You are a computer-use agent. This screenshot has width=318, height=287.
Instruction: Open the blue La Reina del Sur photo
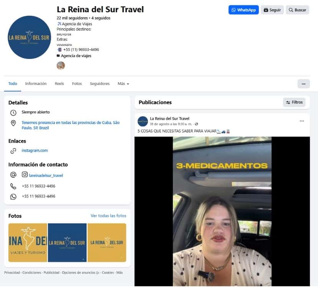67,242
